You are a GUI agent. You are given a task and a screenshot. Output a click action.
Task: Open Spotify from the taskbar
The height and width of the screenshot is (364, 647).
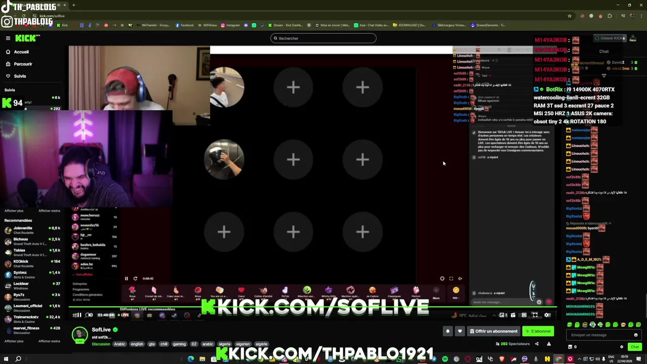(445, 359)
